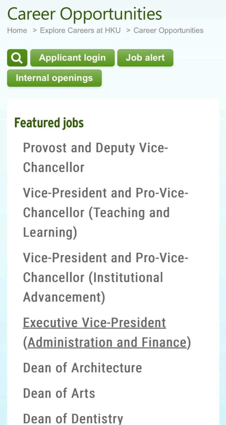Select Career Opportunities breadcrumb item
The height and width of the screenshot is (425, 226).
(x=168, y=30)
